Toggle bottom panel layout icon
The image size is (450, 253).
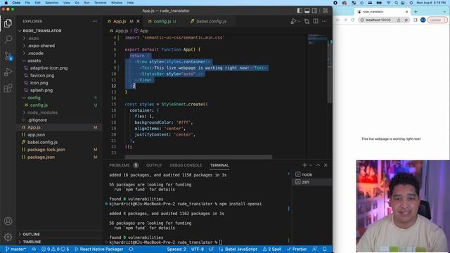(307, 11)
